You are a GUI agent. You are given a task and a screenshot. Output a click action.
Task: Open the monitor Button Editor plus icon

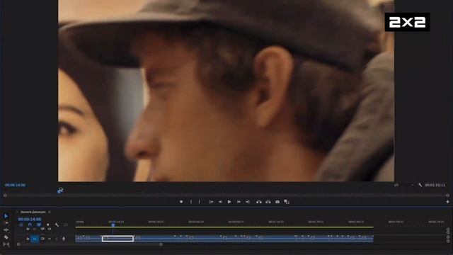click(447, 202)
